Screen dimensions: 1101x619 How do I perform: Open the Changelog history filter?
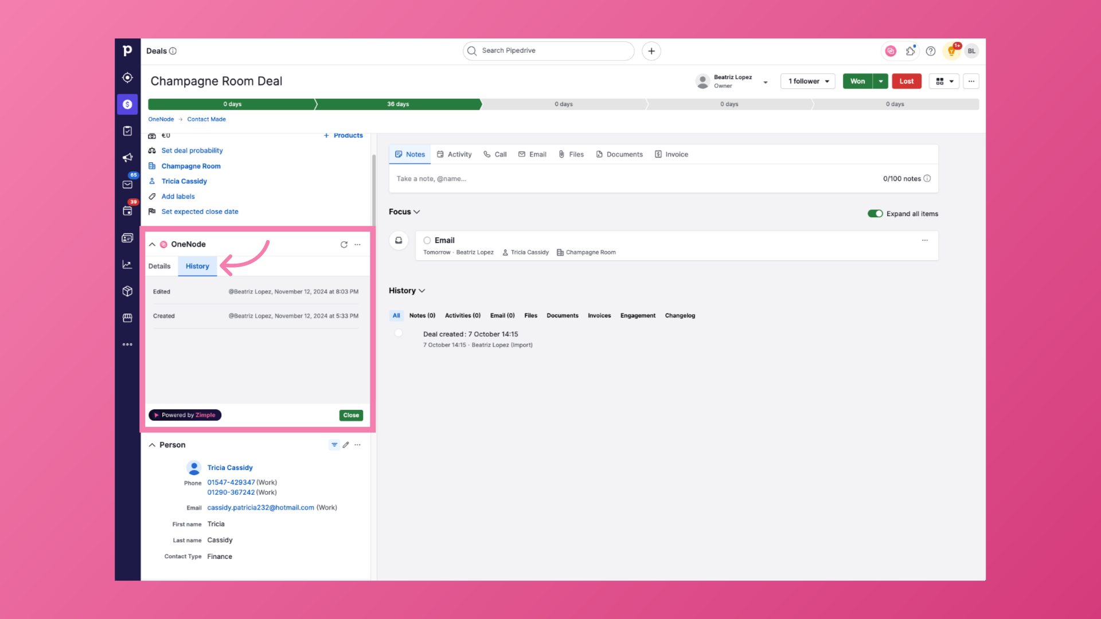coord(680,316)
